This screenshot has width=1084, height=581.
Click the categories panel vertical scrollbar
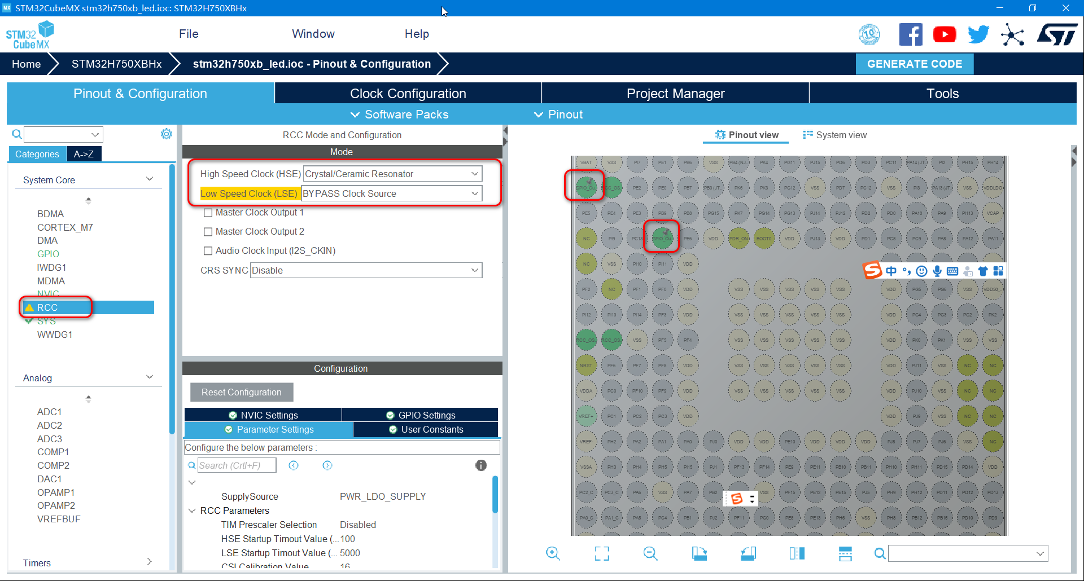pos(172,299)
